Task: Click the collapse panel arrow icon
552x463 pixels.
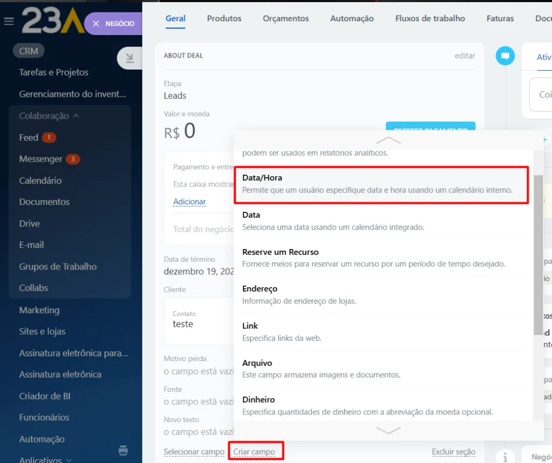Action: 129,58
